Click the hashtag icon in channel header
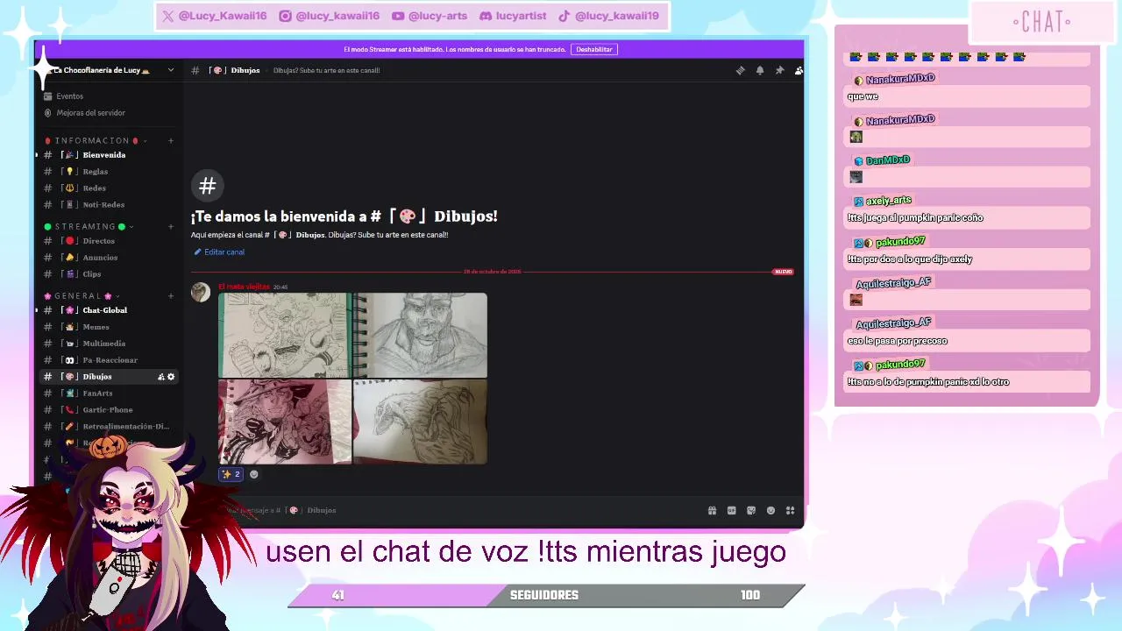This screenshot has height=631, width=1122. click(195, 70)
